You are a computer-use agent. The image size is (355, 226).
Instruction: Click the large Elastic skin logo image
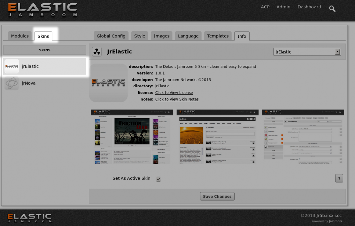(108, 83)
